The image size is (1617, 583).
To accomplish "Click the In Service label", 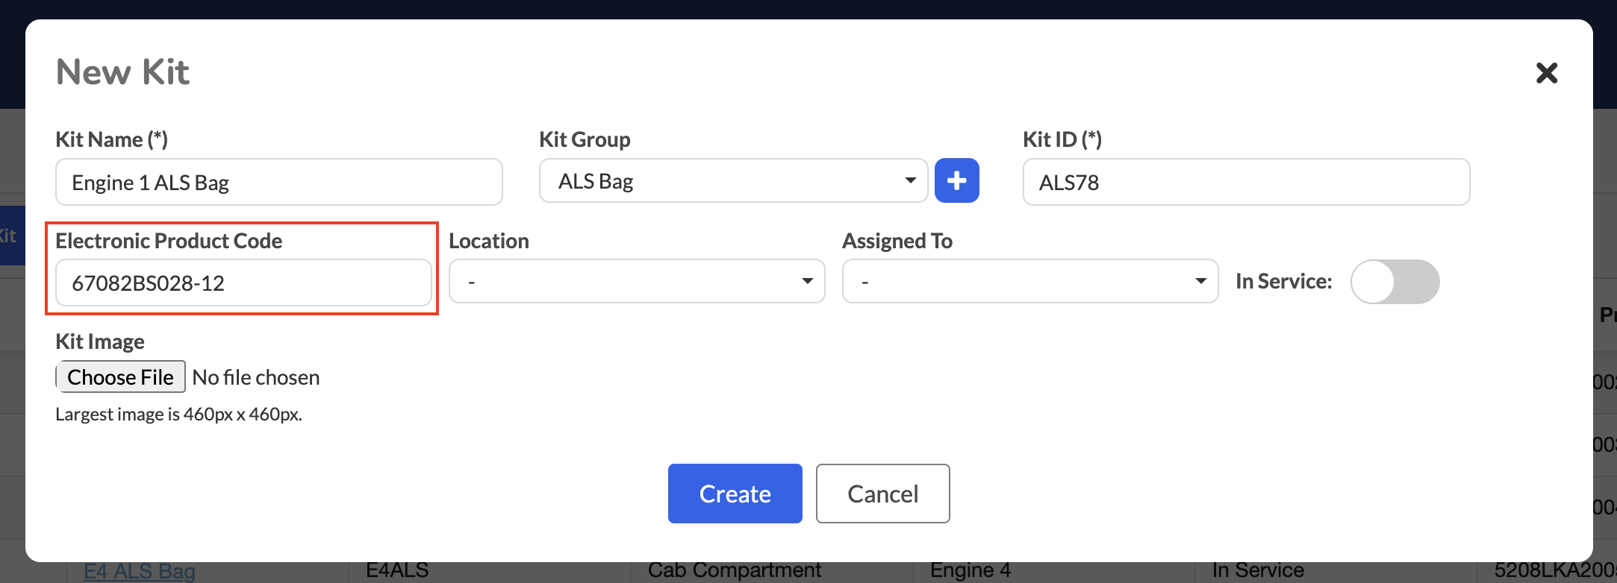I will 1283,281.
